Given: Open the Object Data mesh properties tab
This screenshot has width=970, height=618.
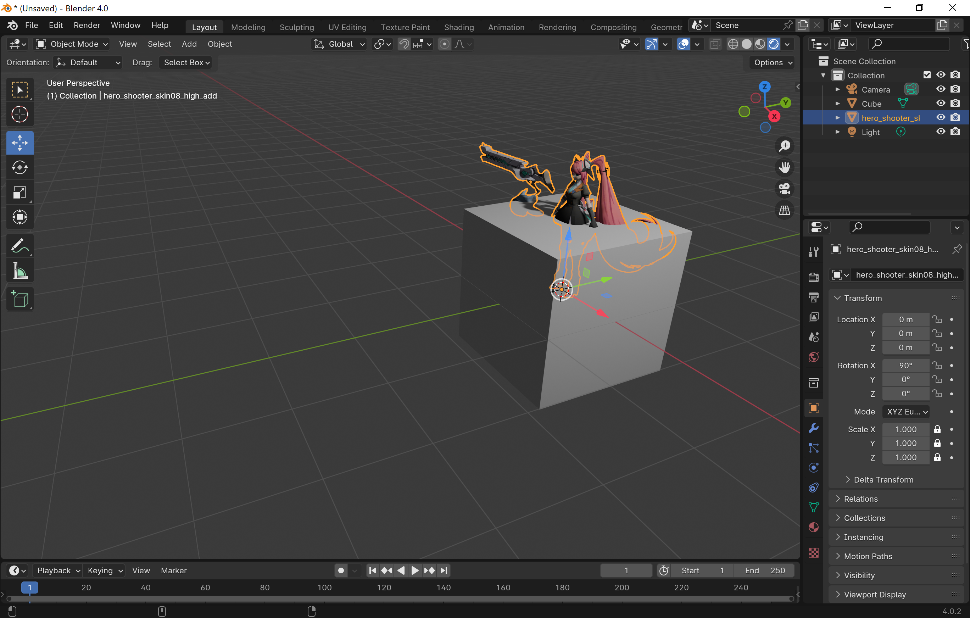Looking at the screenshot, I should click(x=814, y=507).
